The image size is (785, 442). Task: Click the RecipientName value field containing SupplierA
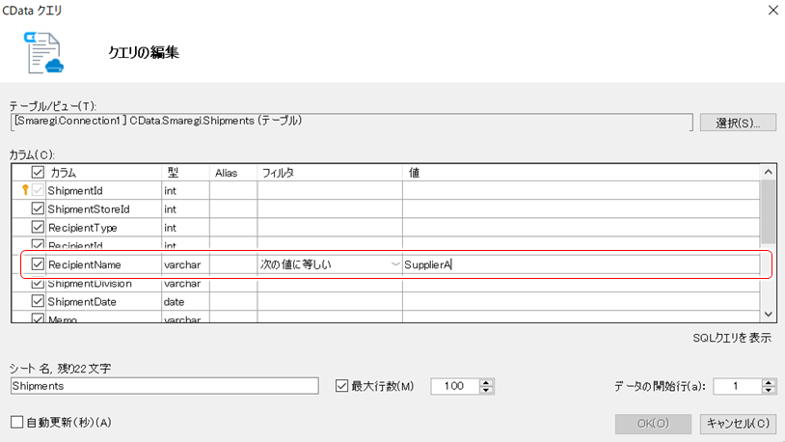(x=581, y=264)
